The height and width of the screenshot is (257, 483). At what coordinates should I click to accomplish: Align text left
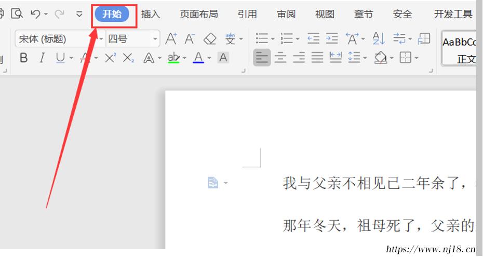262,58
